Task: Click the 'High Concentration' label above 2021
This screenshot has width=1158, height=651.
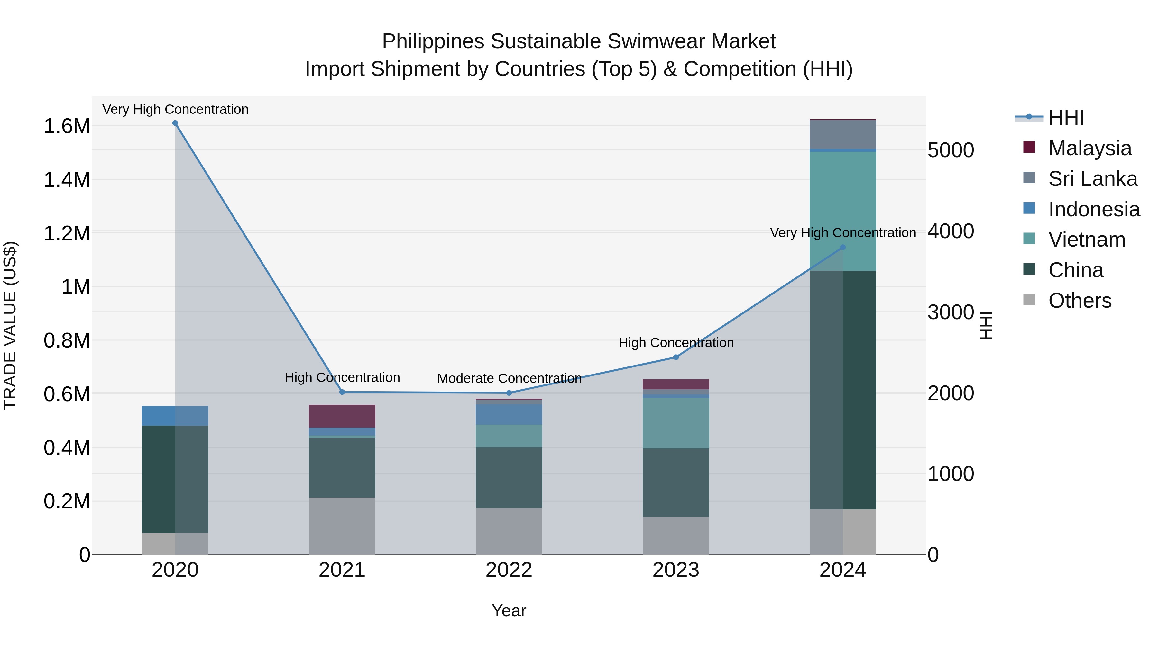Action: [342, 377]
